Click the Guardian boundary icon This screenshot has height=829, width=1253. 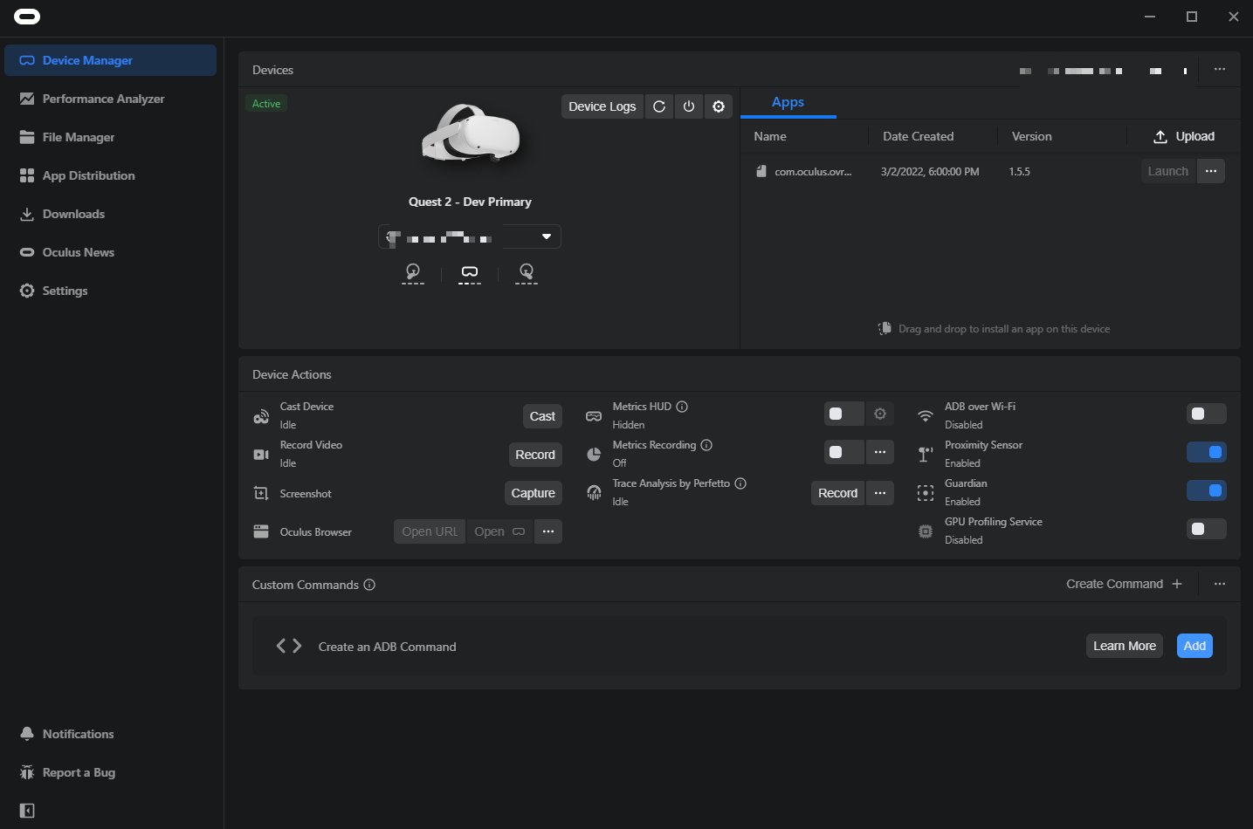pos(926,493)
